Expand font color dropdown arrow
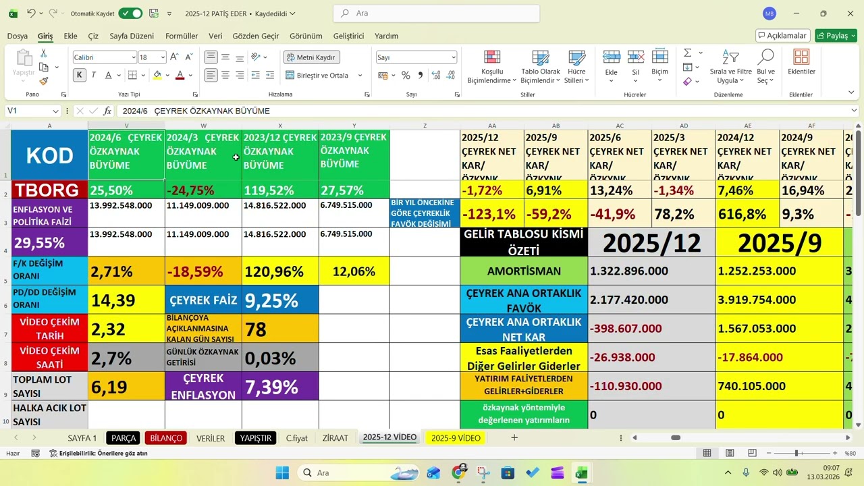 [190, 75]
